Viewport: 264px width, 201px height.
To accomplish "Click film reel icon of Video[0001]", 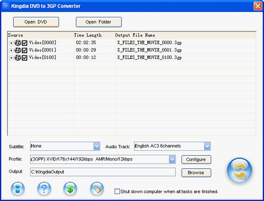I will click(x=17, y=50).
